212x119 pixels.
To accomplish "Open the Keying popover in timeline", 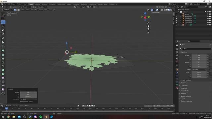I will (16, 106).
